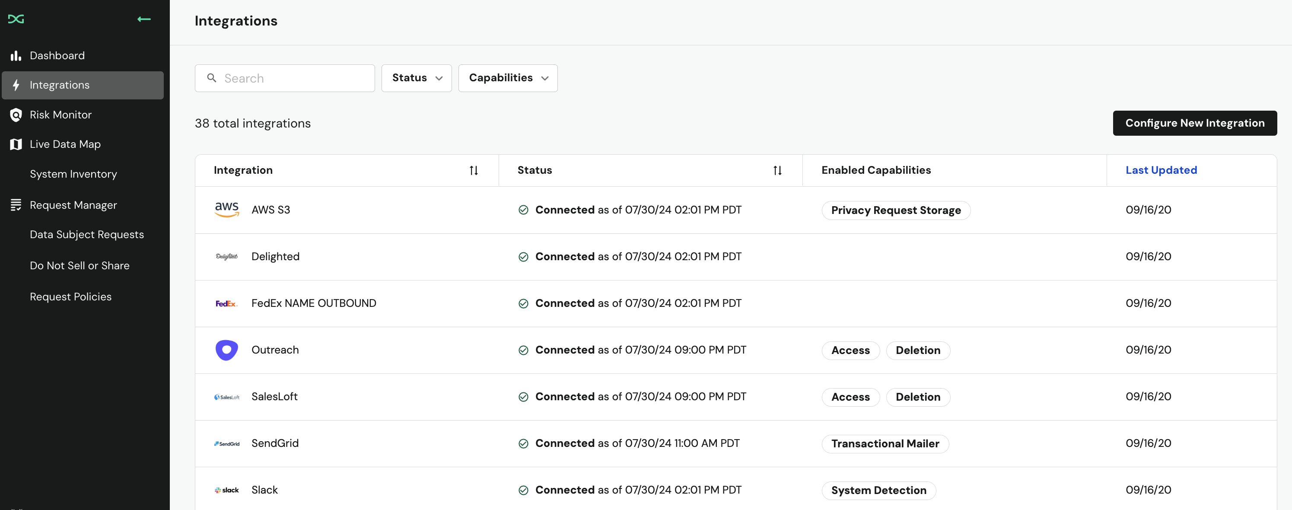Click the Integrations lightning bolt icon
The width and height of the screenshot is (1292, 510).
16,85
